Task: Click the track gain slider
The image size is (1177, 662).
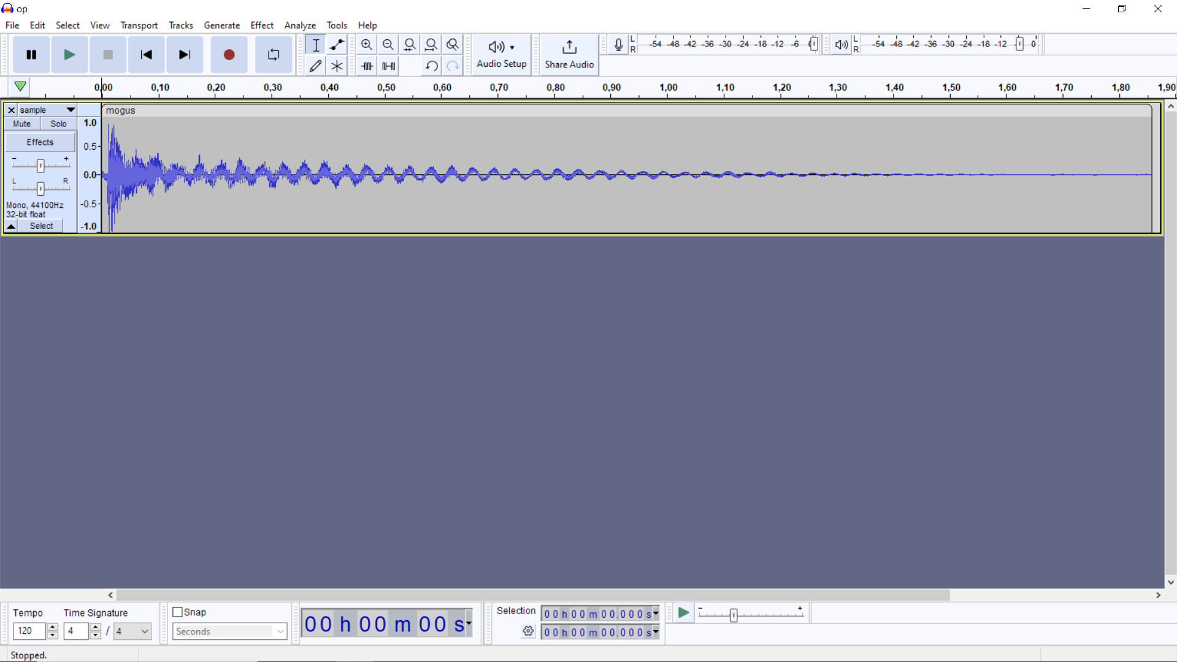Action: tap(40, 165)
